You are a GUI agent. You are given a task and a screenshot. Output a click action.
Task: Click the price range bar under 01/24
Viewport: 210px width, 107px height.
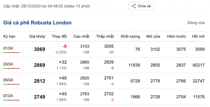11,53
